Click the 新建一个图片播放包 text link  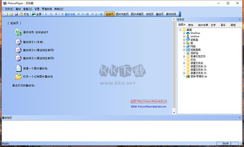[35, 68]
